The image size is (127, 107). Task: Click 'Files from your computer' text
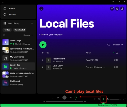point(51,35)
